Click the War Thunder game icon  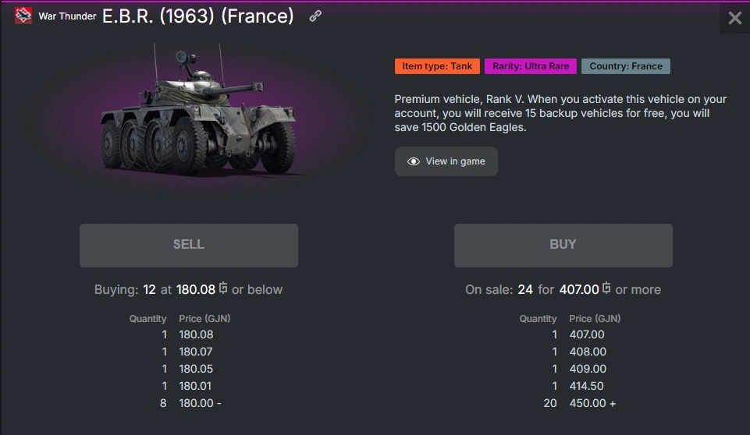tap(23, 16)
